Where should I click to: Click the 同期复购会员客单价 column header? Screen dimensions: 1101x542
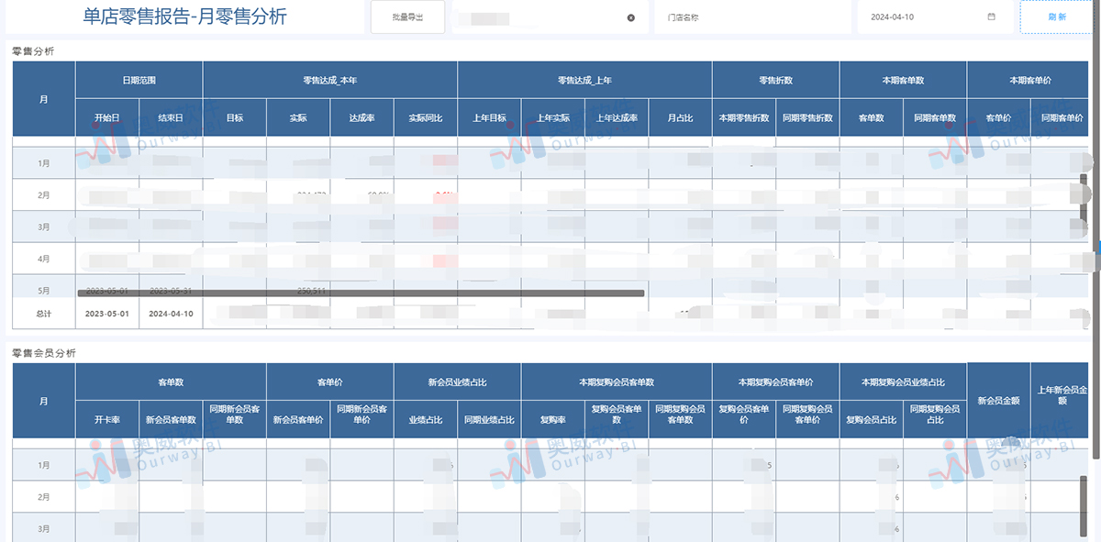point(807,420)
